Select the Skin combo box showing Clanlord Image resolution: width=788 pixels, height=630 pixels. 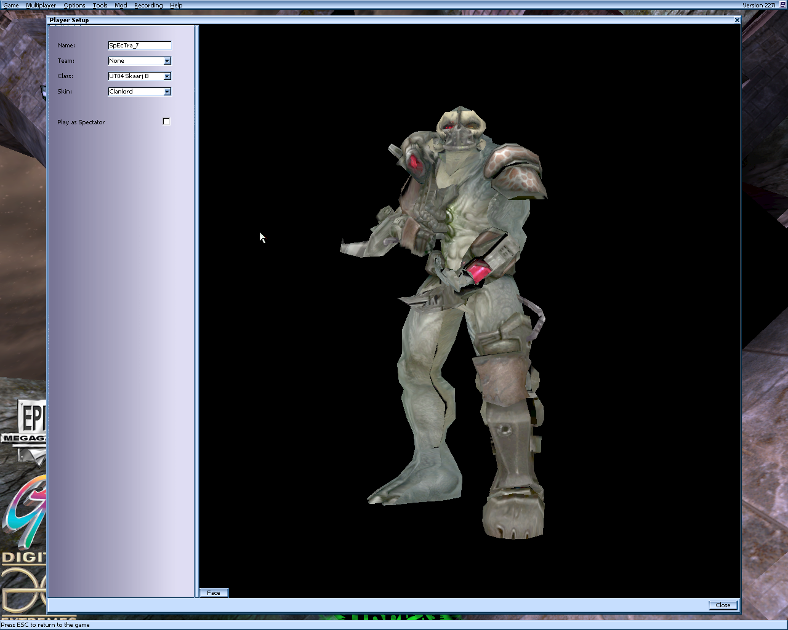point(140,92)
